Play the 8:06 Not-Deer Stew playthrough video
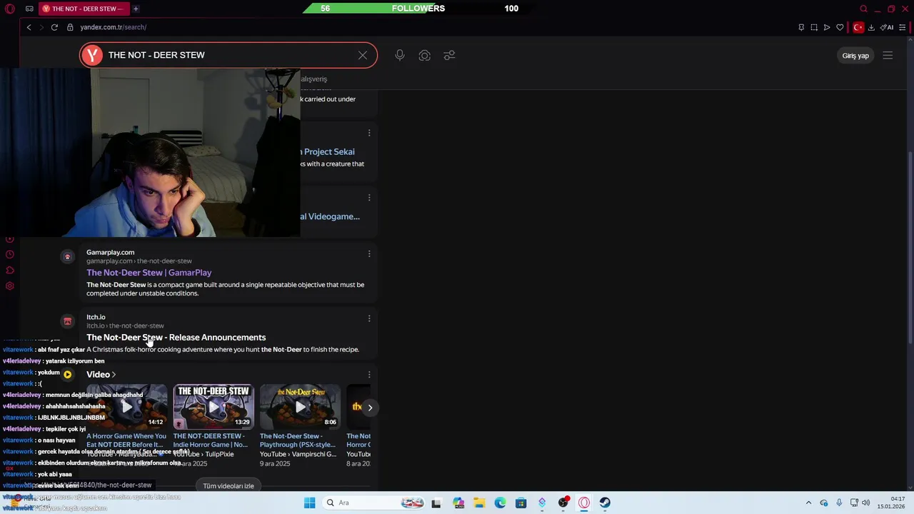Screen dimensions: 914x514 (x=300, y=407)
